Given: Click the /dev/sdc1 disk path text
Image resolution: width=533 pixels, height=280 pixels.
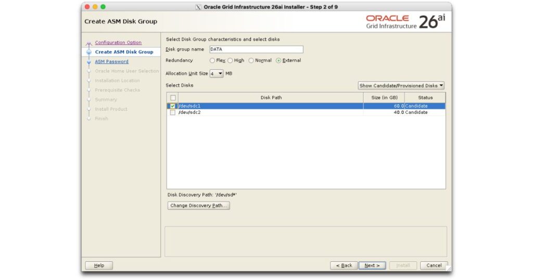Looking at the screenshot, I should tap(189, 106).
